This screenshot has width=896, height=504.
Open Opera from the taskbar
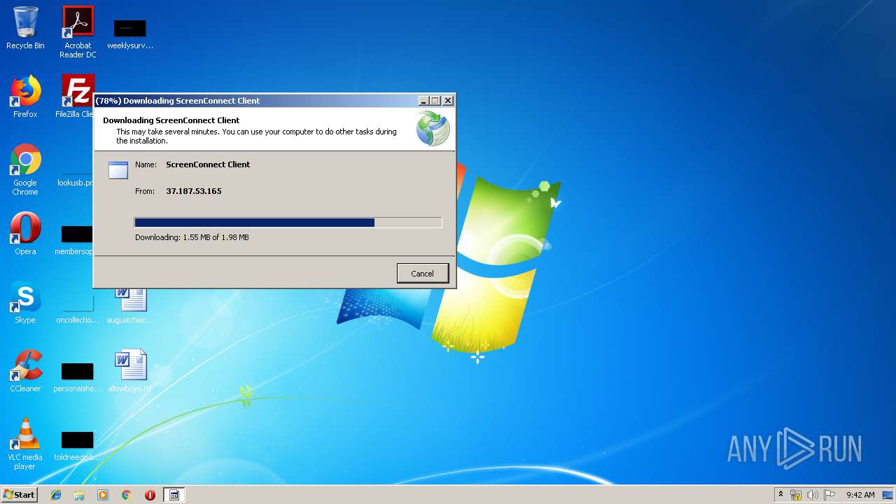click(150, 495)
